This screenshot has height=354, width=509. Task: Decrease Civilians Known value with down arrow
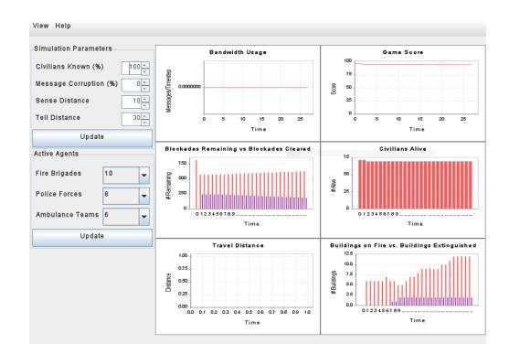(x=145, y=72)
